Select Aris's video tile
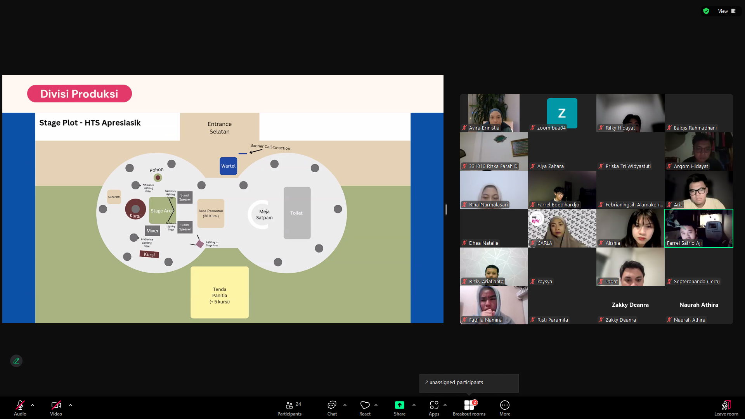 (699, 190)
